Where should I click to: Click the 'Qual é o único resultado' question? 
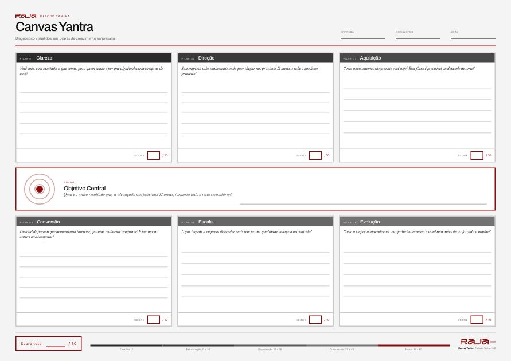tap(147, 195)
